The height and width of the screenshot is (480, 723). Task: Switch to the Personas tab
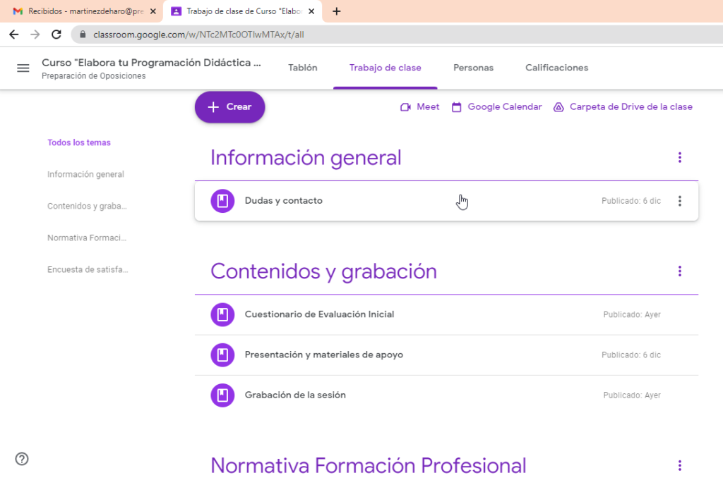coord(473,68)
